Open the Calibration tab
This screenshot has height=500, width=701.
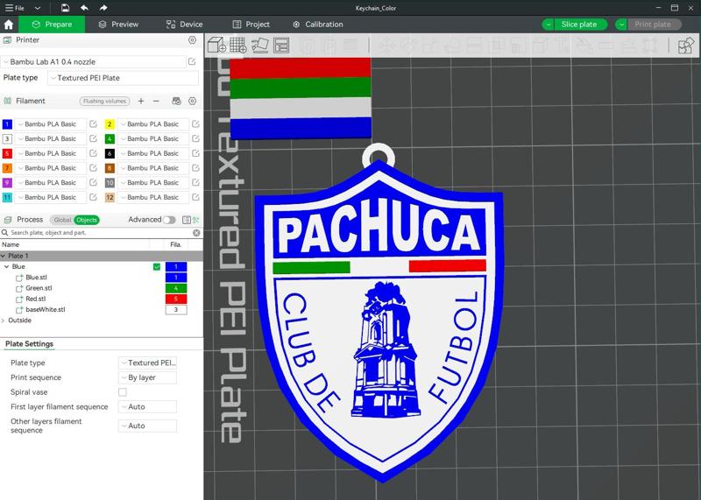(x=318, y=25)
